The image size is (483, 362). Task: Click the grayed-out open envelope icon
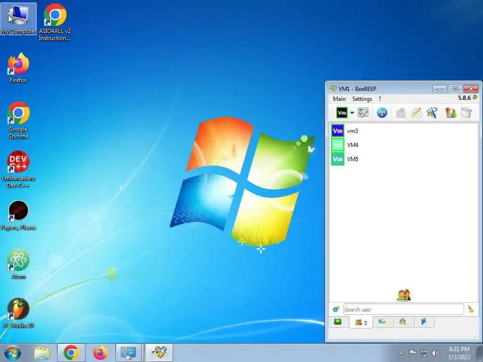click(400, 113)
